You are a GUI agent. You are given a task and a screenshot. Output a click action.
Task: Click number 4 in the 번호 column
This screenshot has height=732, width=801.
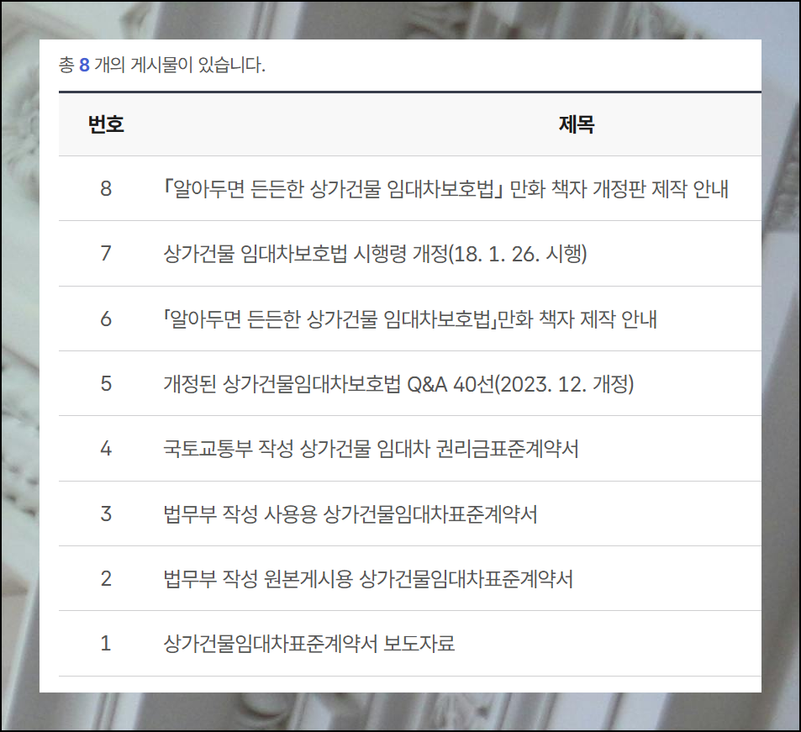pyautogui.click(x=106, y=449)
